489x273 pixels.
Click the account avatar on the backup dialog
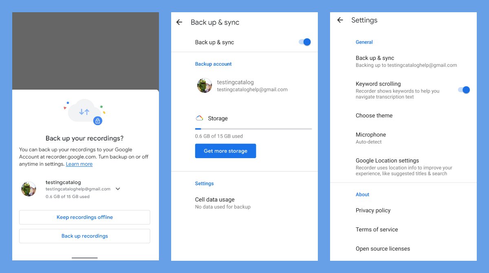[29, 189]
